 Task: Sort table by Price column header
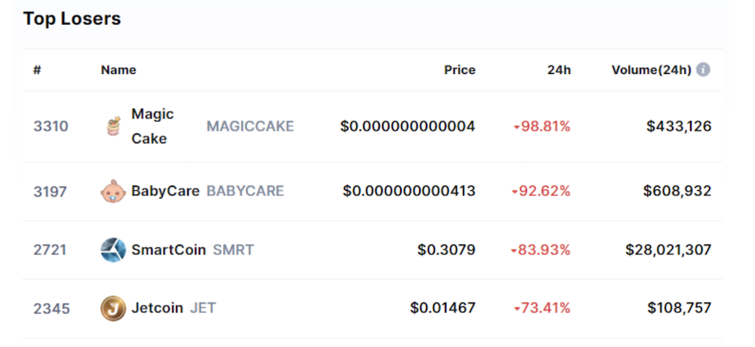(459, 70)
